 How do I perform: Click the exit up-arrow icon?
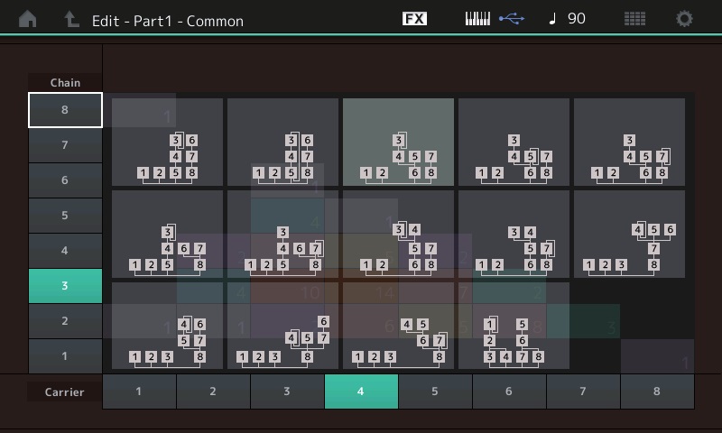click(x=71, y=19)
